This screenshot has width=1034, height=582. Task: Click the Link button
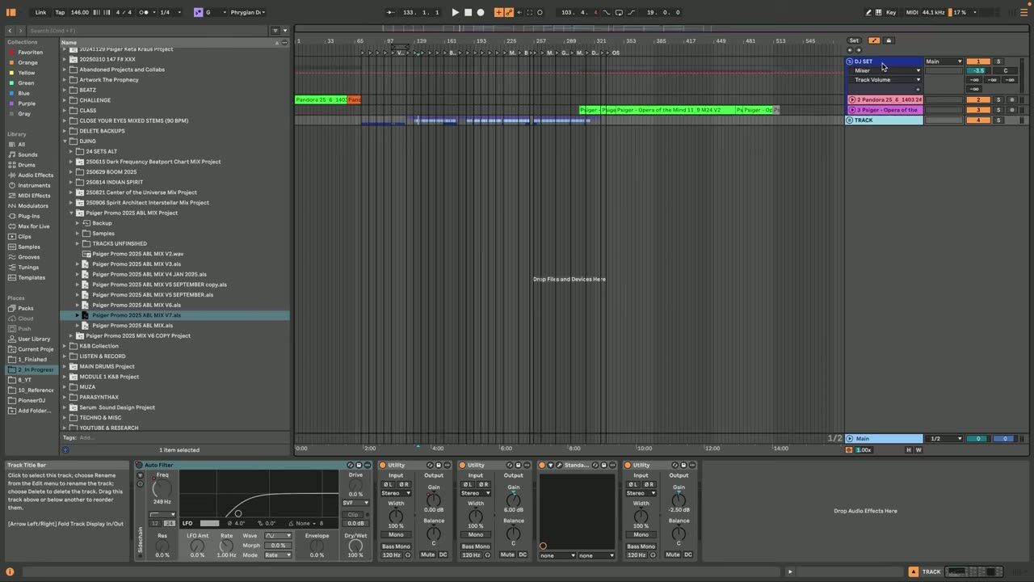click(40, 12)
